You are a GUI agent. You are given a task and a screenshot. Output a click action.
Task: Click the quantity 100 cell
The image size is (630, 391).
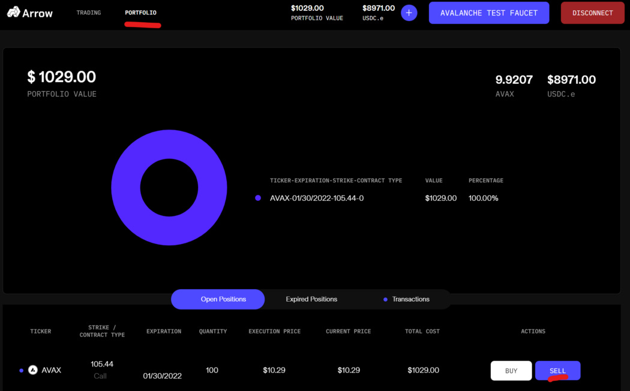coord(212,370)
